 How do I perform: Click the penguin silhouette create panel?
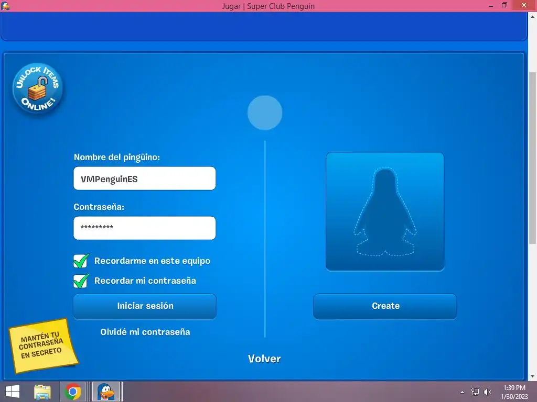pyautogui.click(x=385, y=211)
